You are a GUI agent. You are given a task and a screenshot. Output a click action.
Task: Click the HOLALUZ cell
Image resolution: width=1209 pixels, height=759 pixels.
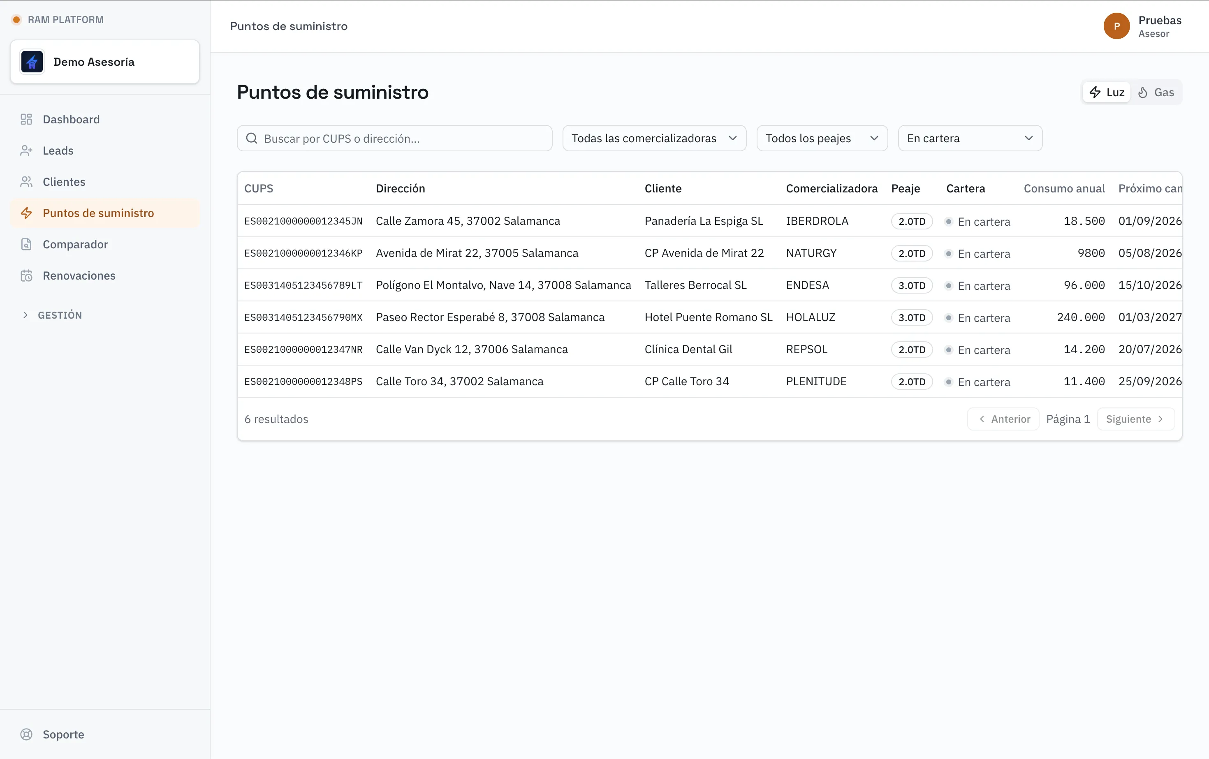coord(811,318)
